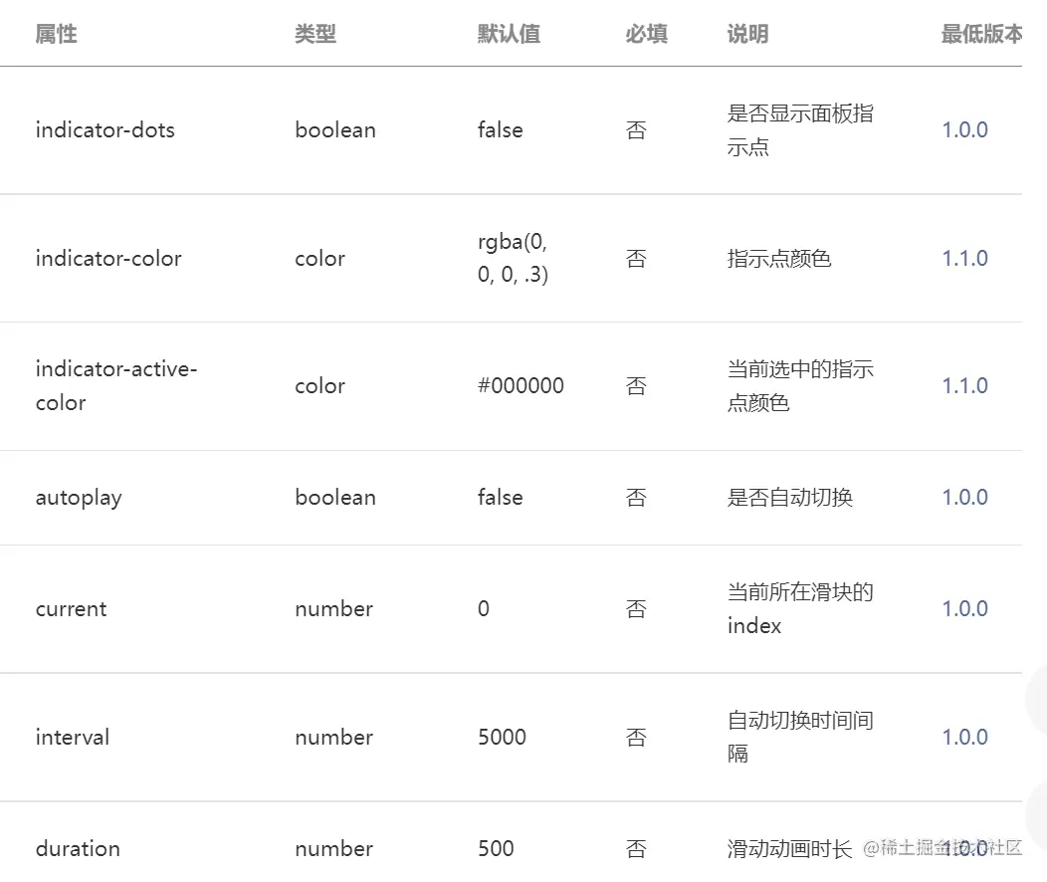Select description 是否自动切换

789,497
